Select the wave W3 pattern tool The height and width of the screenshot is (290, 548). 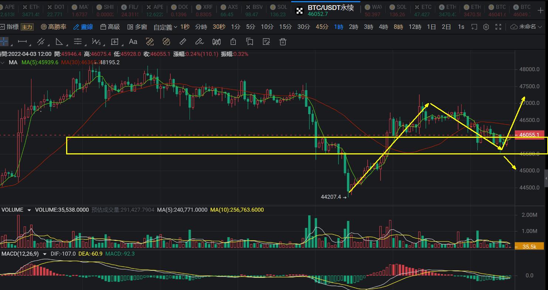click(96, 42)
